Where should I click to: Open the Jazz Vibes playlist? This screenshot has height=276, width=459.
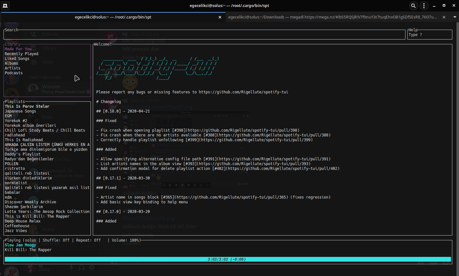16,231
